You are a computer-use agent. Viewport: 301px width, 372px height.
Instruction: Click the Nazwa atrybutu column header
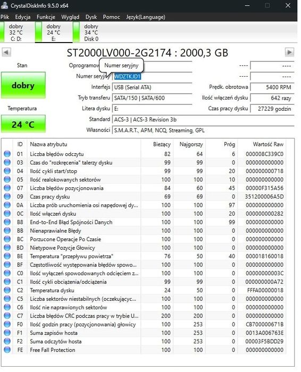point(84,144)
